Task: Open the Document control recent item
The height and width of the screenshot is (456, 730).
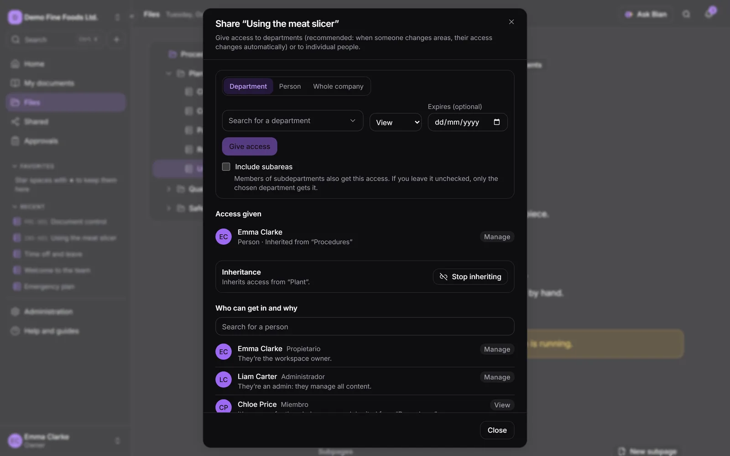Action: click(x=66, y=222)
